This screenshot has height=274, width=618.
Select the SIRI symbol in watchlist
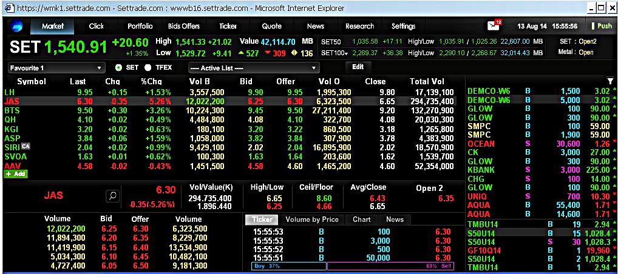point(12,147)
